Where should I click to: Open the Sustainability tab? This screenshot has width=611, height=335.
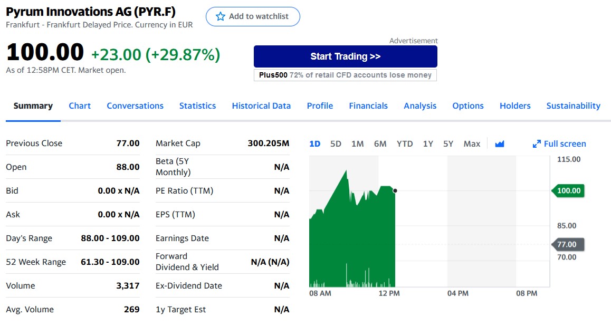point(573,106)
